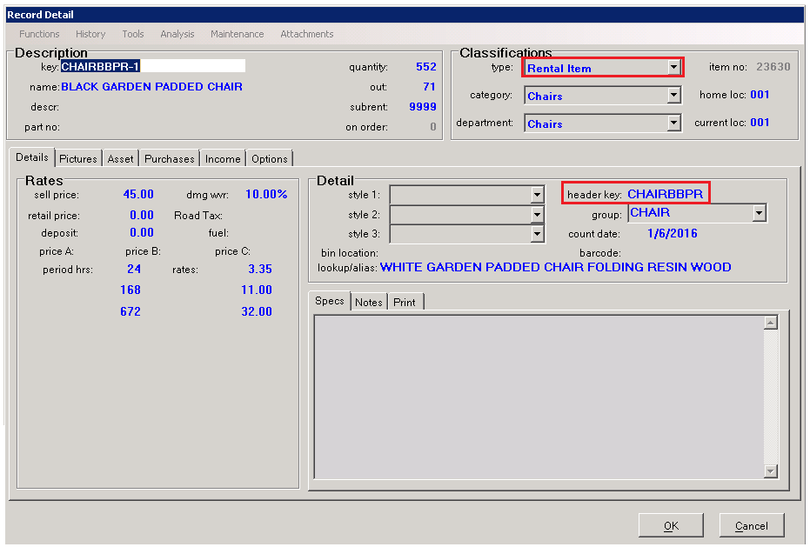
Task: Open the Maintenance menu
Action: (x=237, y=34)
